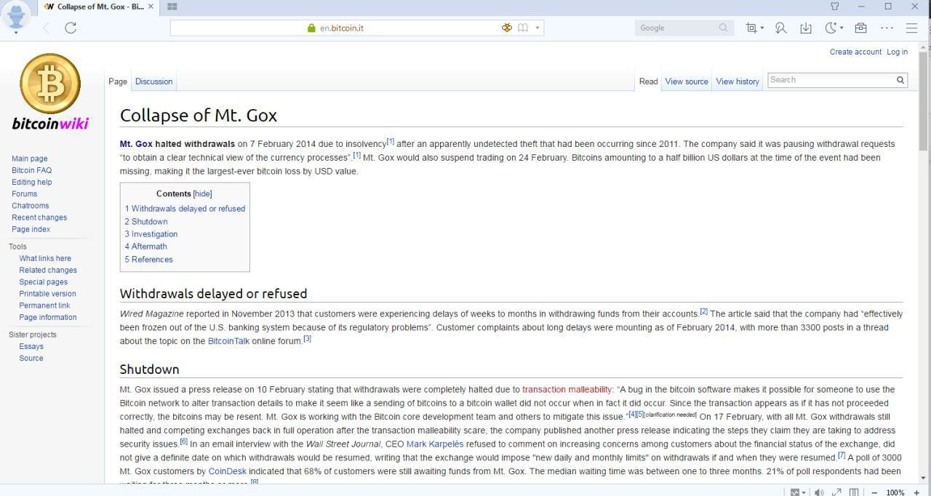Click the Permanent link tool
Viewport: 931px width, 496px height.
[44, 305]
